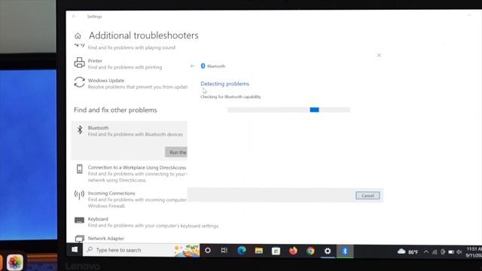482x271 pixels.
Task: Open the Windows Start menu
Action: [75, 250]
